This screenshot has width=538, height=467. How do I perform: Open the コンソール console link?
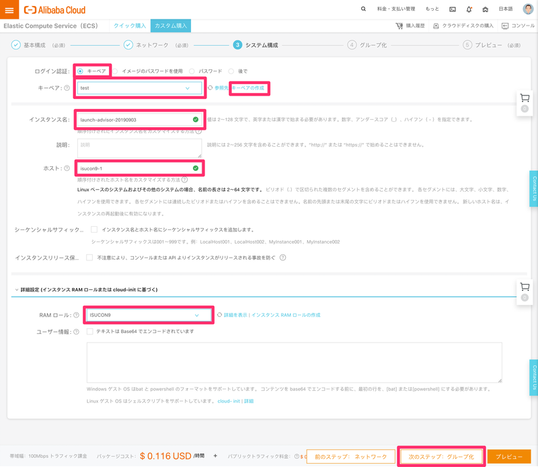(x=518, y=26)
